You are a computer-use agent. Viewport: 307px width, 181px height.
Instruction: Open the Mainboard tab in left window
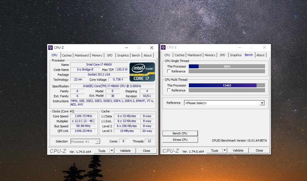82,55
